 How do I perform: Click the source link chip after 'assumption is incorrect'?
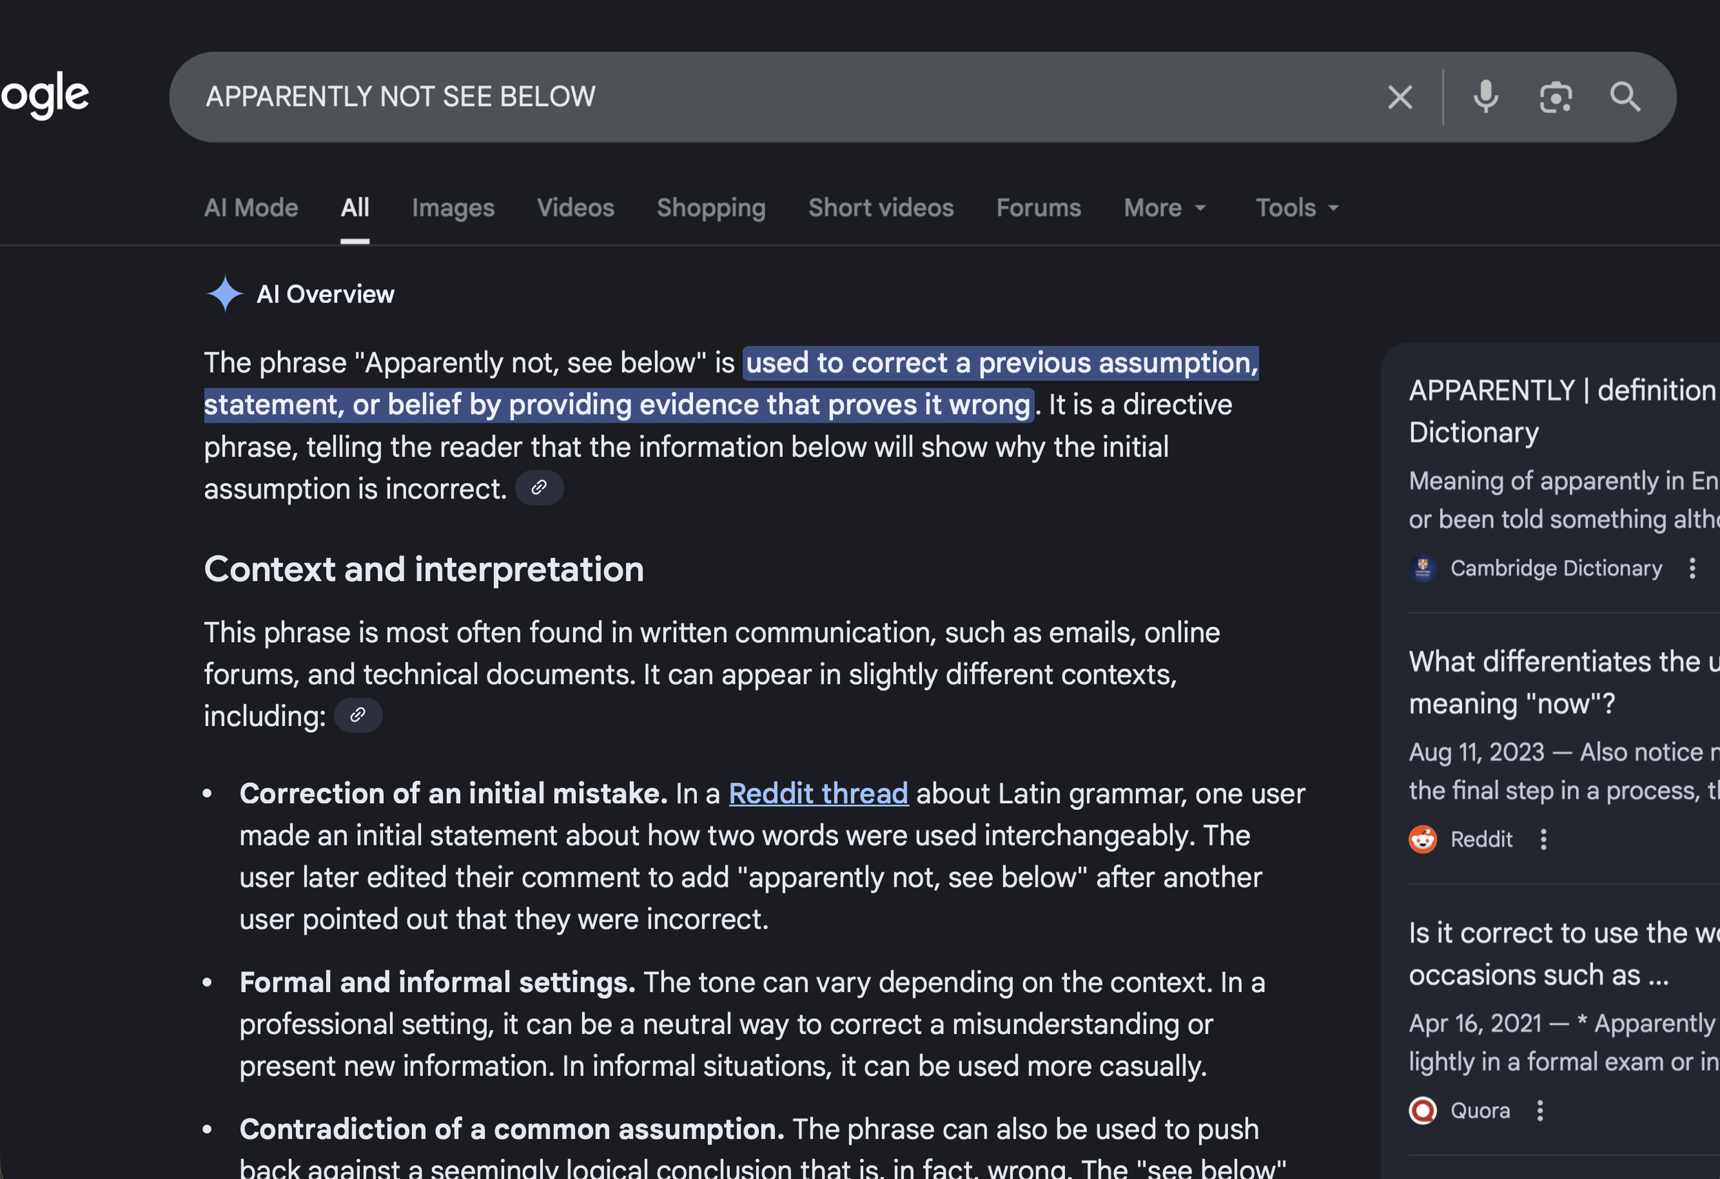pyautogui.click(x=539, y=488)
